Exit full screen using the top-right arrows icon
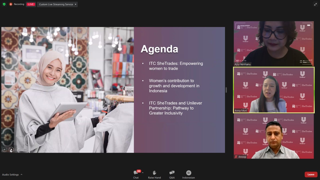The width and height of the screenshot is (320, 180). (315, 4)
